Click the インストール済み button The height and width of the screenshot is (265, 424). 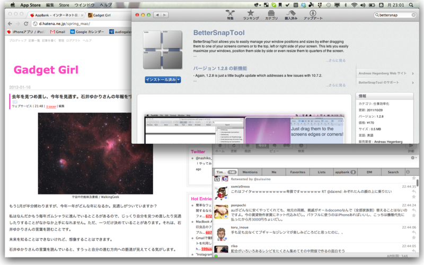coord(161,80)
